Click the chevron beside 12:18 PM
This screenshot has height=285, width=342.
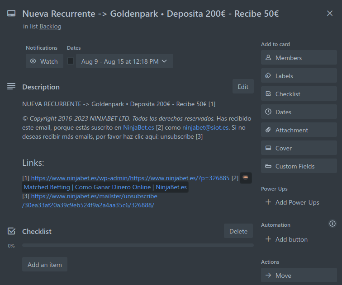click(x=164, y=61)
